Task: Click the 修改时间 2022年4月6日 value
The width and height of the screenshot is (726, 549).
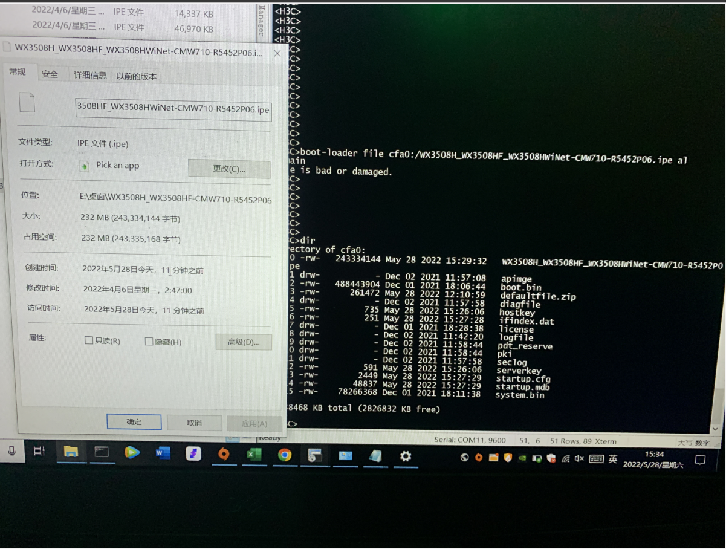Action: (137, 290)
